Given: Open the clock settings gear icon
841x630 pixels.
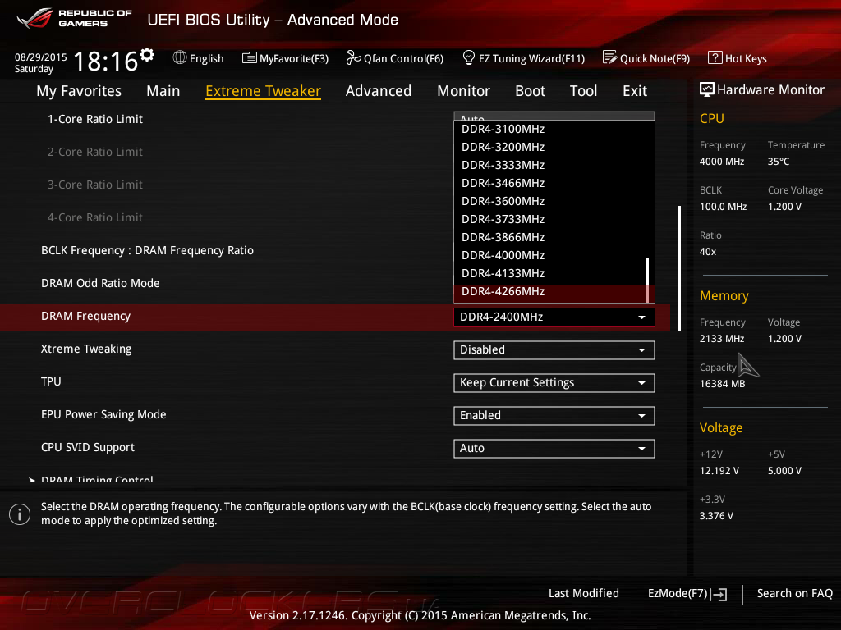Looking at the screenshot, I should [147, 55].
